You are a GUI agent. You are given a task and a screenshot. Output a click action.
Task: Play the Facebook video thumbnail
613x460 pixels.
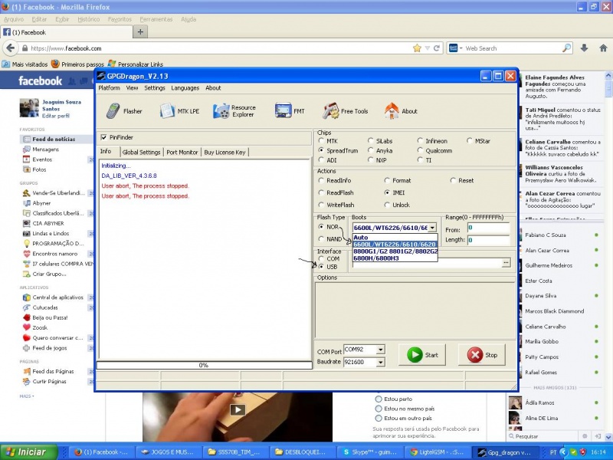point(238,409)
